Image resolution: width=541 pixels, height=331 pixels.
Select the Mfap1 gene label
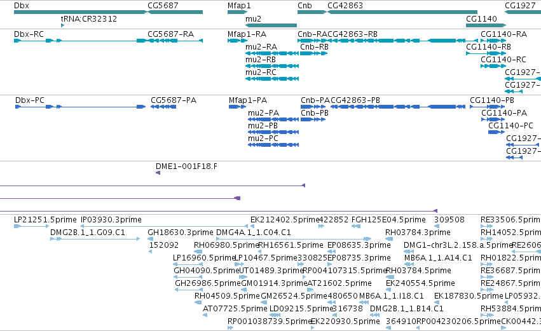(239, 6)
